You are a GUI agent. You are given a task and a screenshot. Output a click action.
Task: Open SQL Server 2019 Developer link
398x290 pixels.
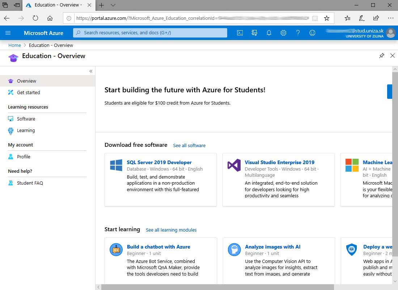click(x=159, y=162)
